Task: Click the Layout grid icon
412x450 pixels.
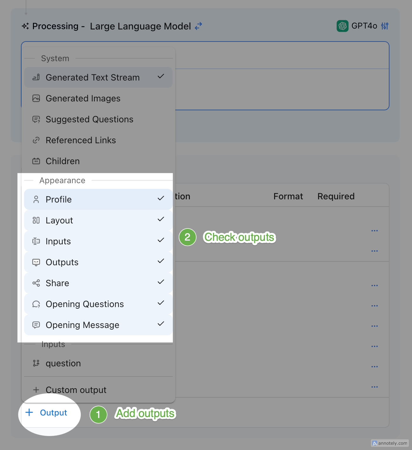Action: [36, 220]
